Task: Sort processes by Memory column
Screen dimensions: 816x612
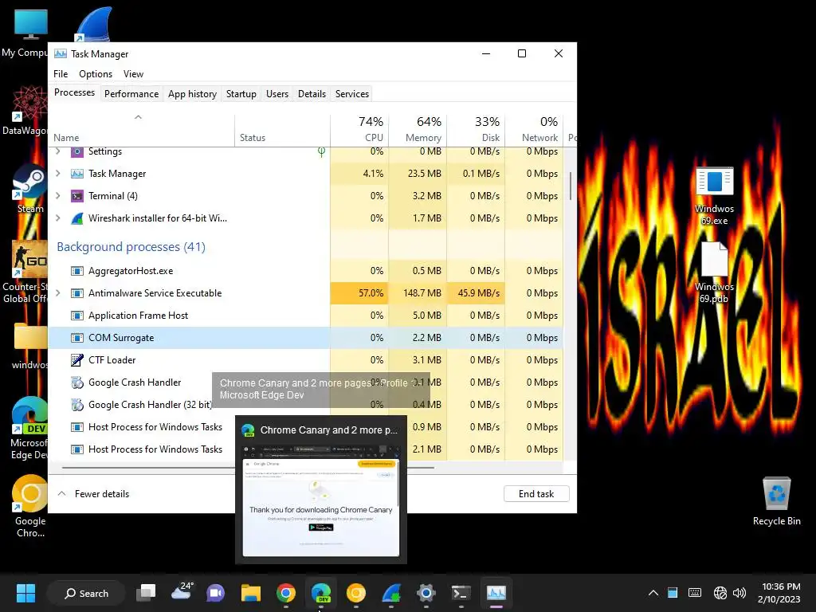Action: (x=418, y=129)
